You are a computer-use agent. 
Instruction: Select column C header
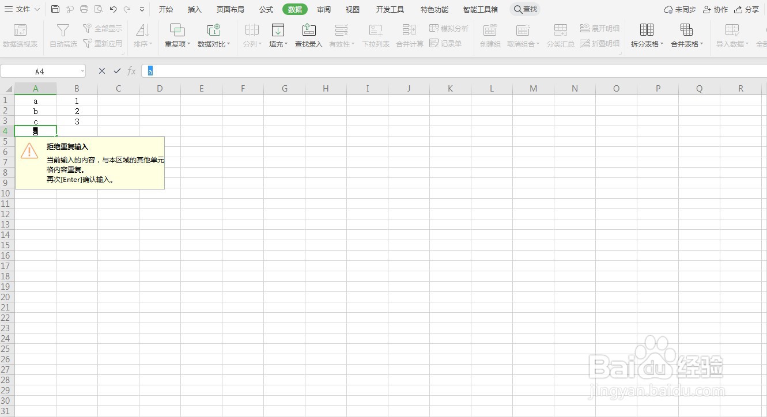[119, 89]
